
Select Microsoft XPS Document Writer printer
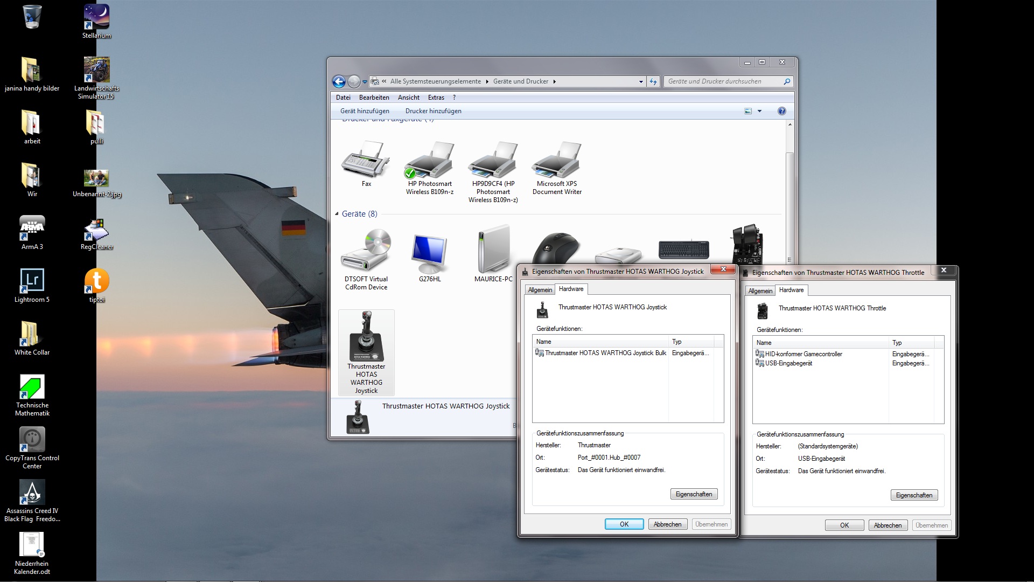557,168
